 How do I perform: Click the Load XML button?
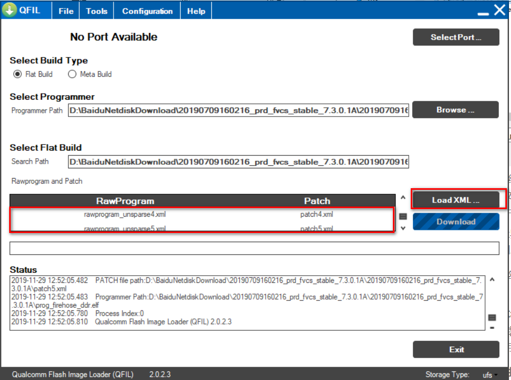click(456, 200)
